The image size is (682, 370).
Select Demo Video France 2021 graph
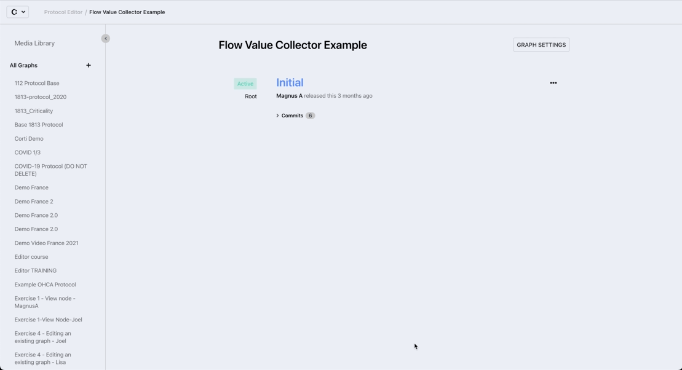46,243
